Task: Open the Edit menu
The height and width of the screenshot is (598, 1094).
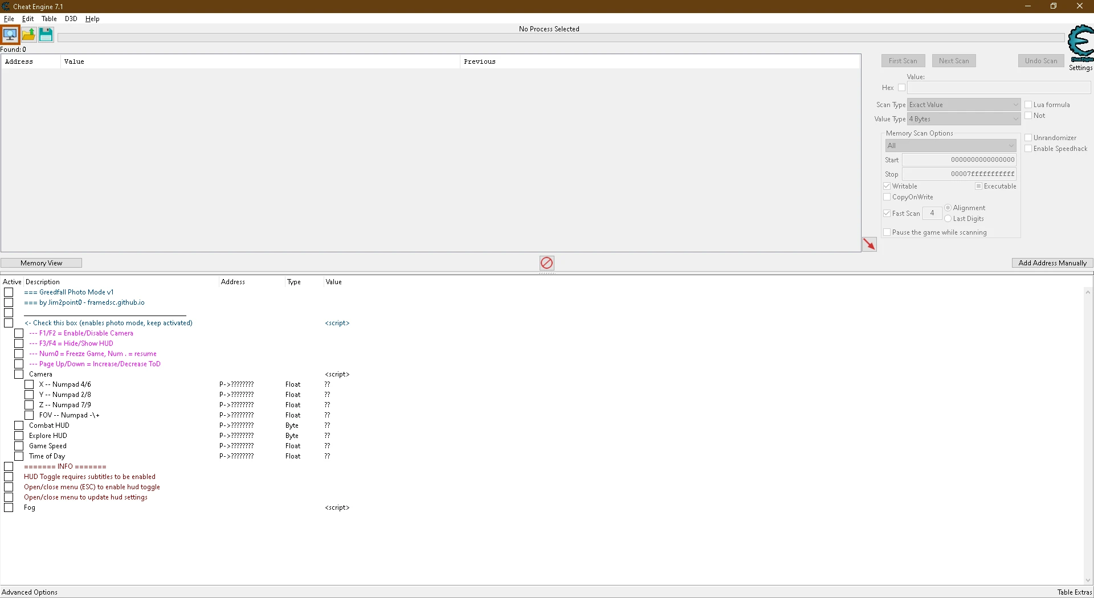Action: pyautogui.click(x=28, y=19)
